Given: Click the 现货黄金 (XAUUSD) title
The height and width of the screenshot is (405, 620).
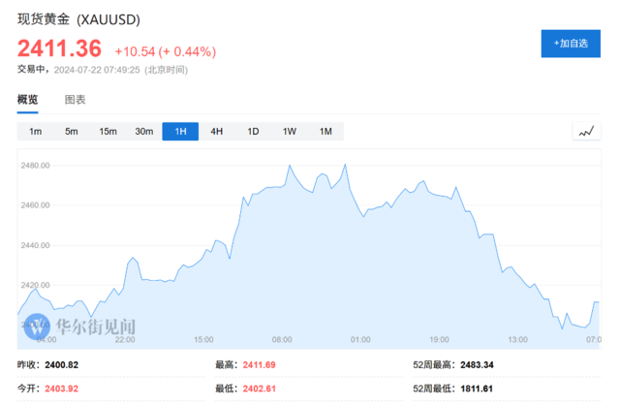Looking at the screenshot, I should (x=78, y=19).
